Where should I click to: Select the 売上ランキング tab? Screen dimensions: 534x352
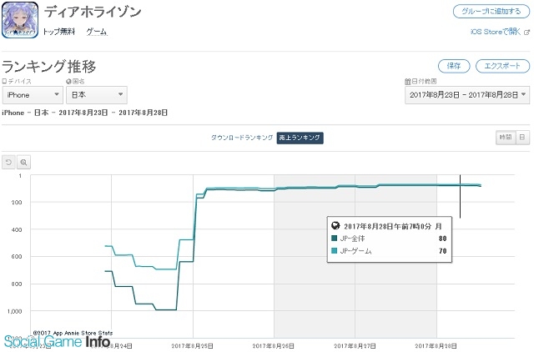coord(300,137)
